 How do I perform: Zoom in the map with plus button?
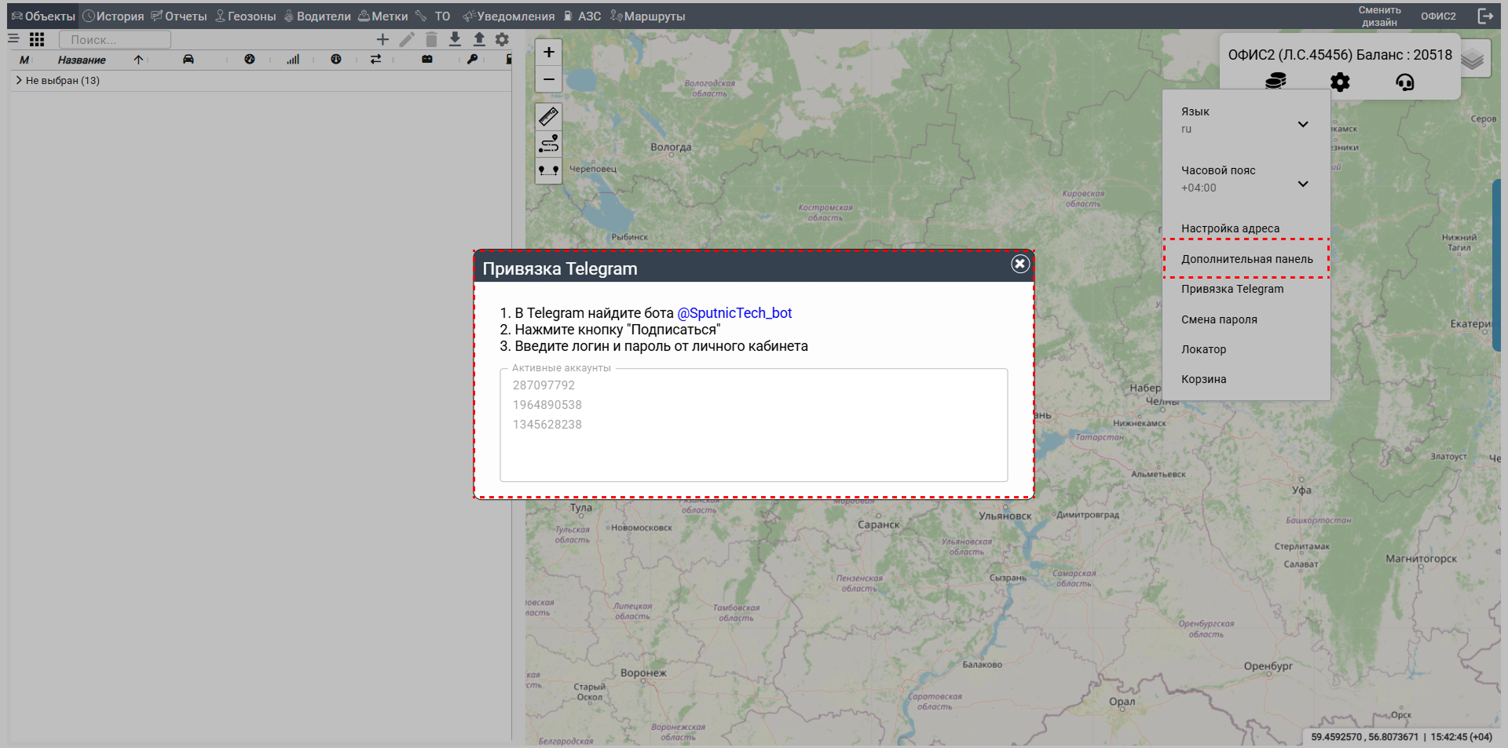548,53
